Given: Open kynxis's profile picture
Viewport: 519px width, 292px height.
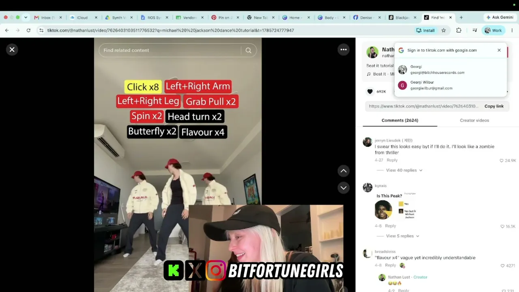Looking at the screenshot, I should [x=367, y=187].
